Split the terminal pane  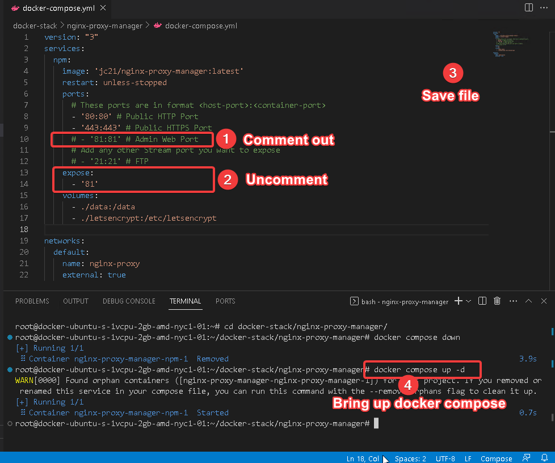coord(482,301)
